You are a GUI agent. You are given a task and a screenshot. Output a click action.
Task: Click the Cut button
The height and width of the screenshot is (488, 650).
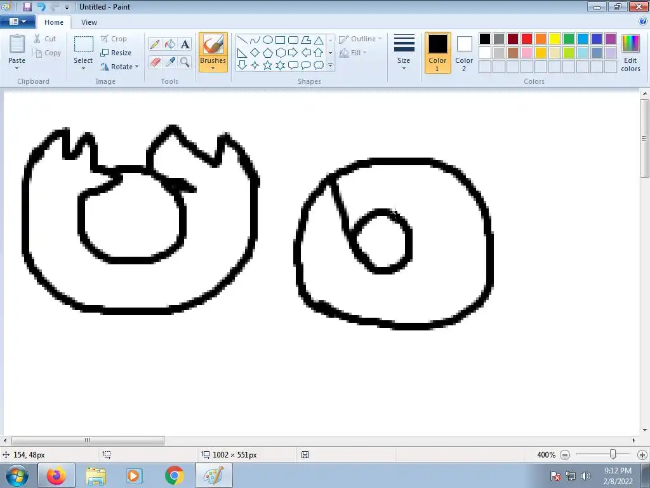tap(45, 39)
